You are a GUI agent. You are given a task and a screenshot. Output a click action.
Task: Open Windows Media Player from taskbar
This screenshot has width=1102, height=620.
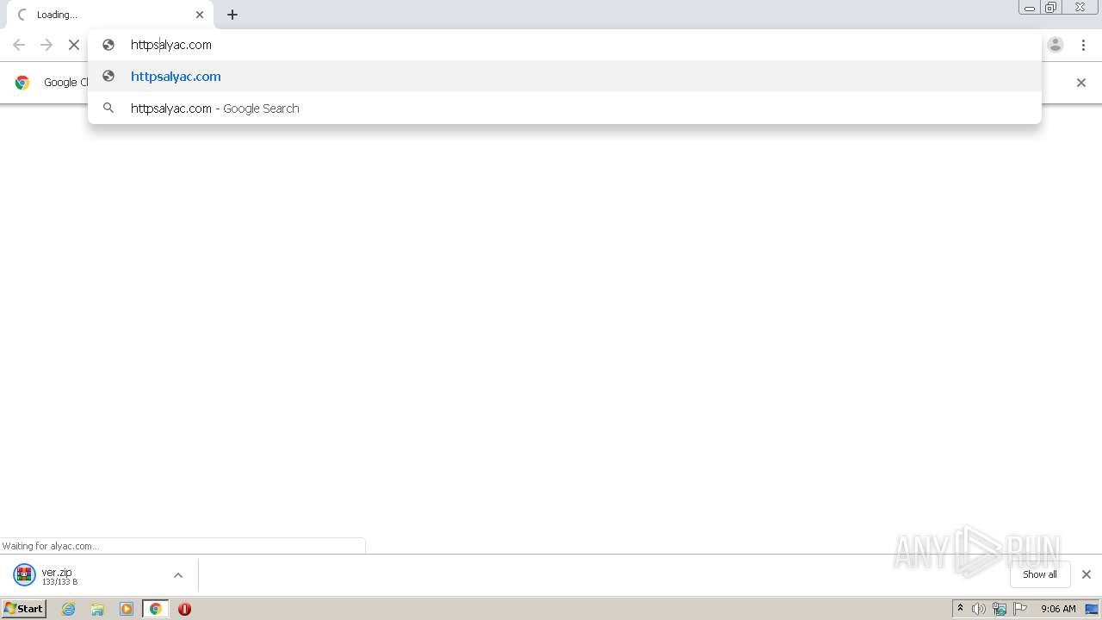point(127,609)
